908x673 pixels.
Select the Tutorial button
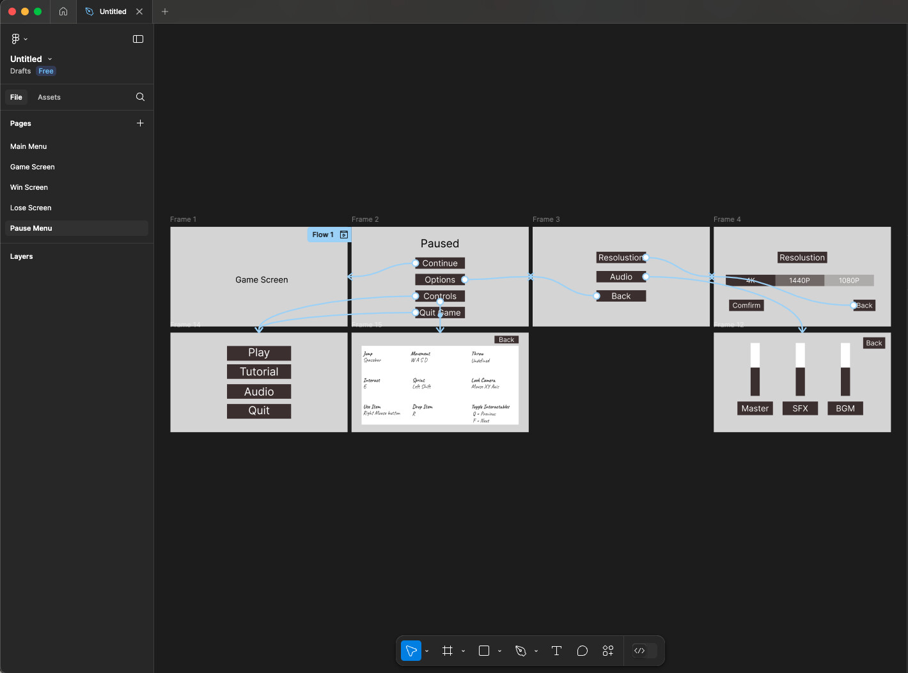click(x=259, y=372)
